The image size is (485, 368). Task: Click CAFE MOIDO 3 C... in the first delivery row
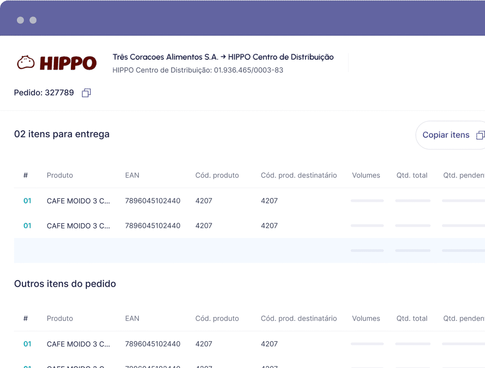pos(78,201)
